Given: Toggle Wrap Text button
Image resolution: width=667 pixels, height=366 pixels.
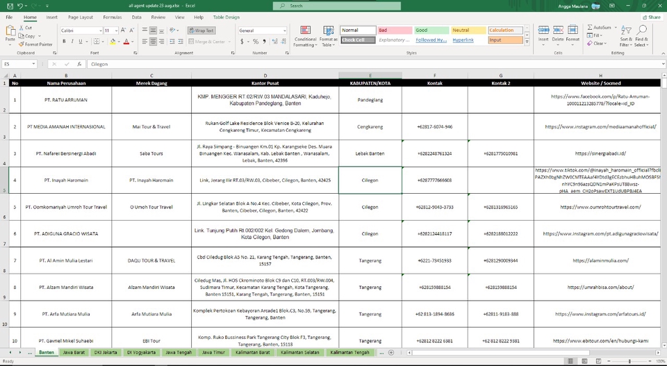Looking at the screenshot, I should point(201,31).
